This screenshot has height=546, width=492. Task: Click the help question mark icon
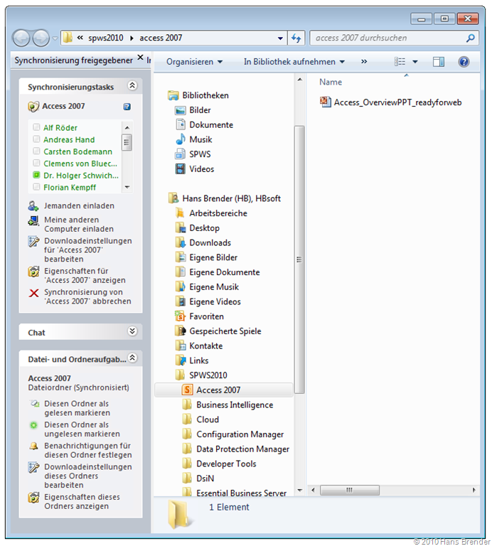[x=464, y=62]
